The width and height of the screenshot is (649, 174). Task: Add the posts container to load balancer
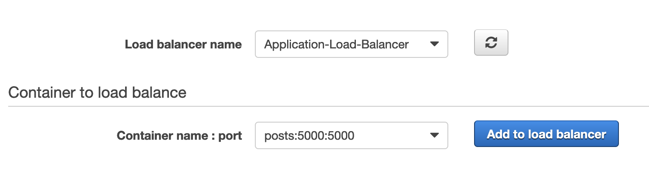[546, 134]
